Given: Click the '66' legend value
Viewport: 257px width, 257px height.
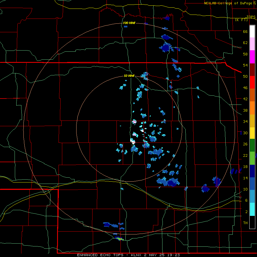Looking at the screenshot, I should coord(245,31).
